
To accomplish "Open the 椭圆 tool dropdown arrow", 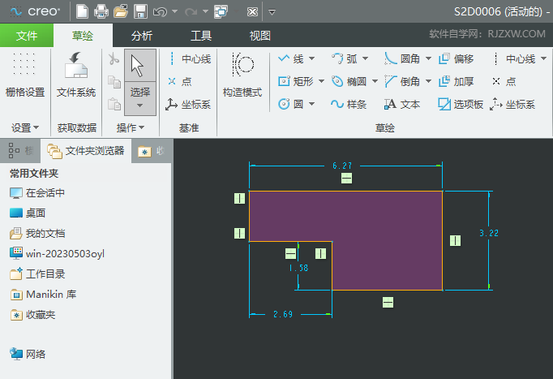I will [x=375, y=81].
